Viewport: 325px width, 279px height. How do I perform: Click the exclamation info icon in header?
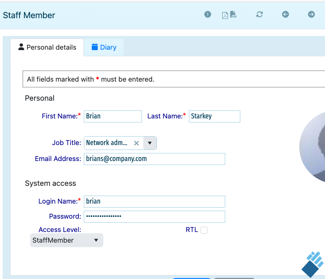click(x=208, y=14)
